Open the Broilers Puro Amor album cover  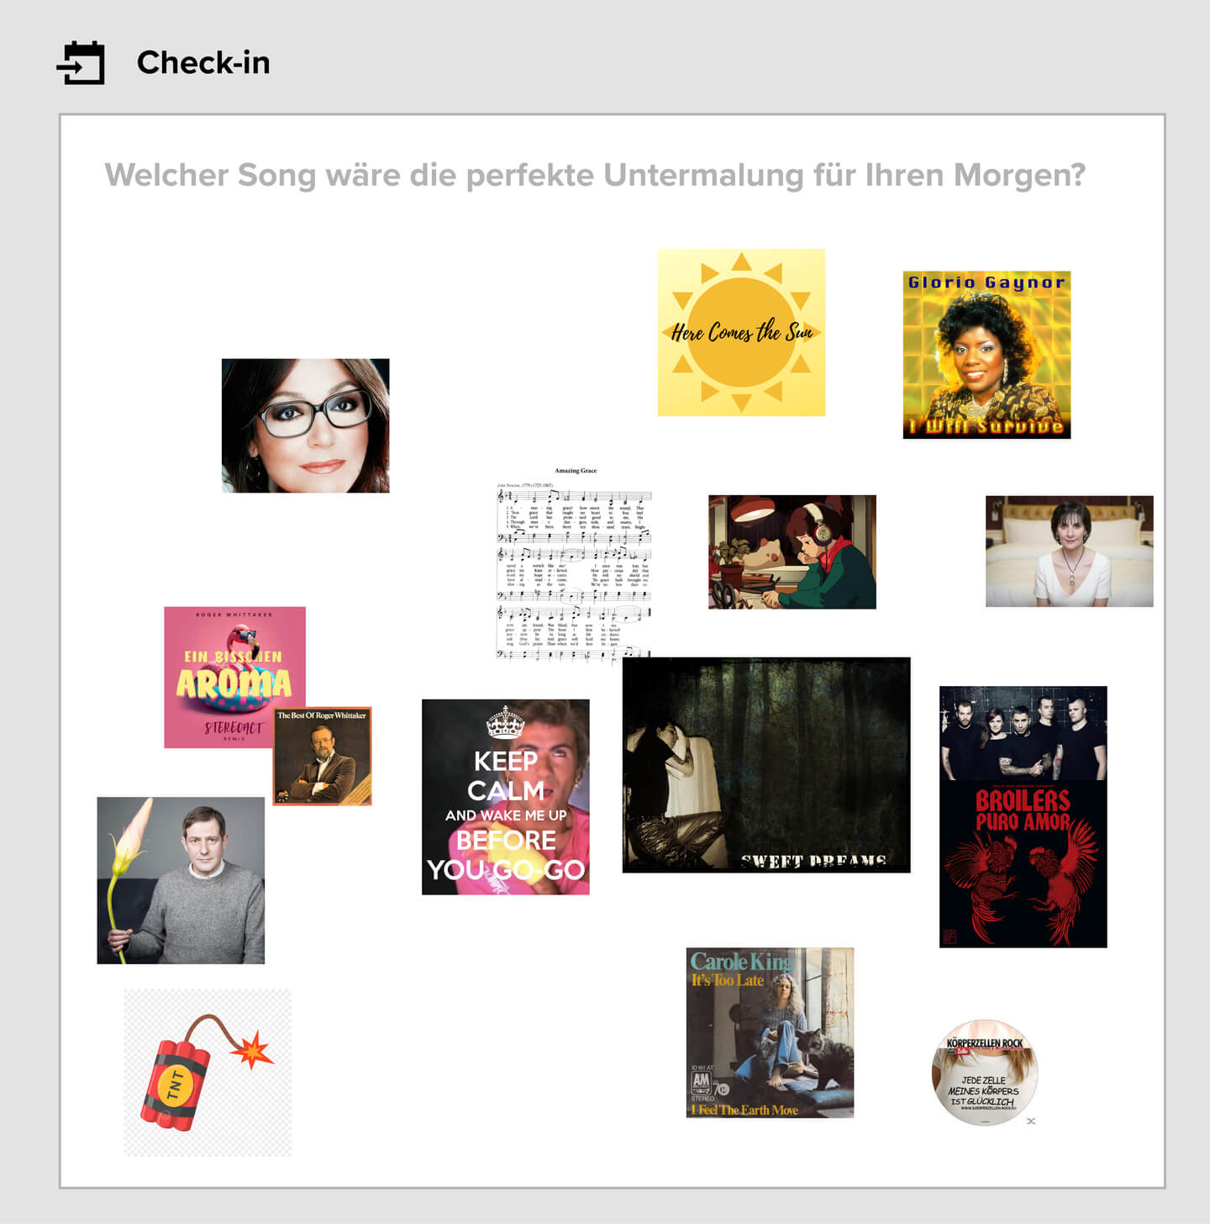pyautogui.click(x=1023, y=864)
